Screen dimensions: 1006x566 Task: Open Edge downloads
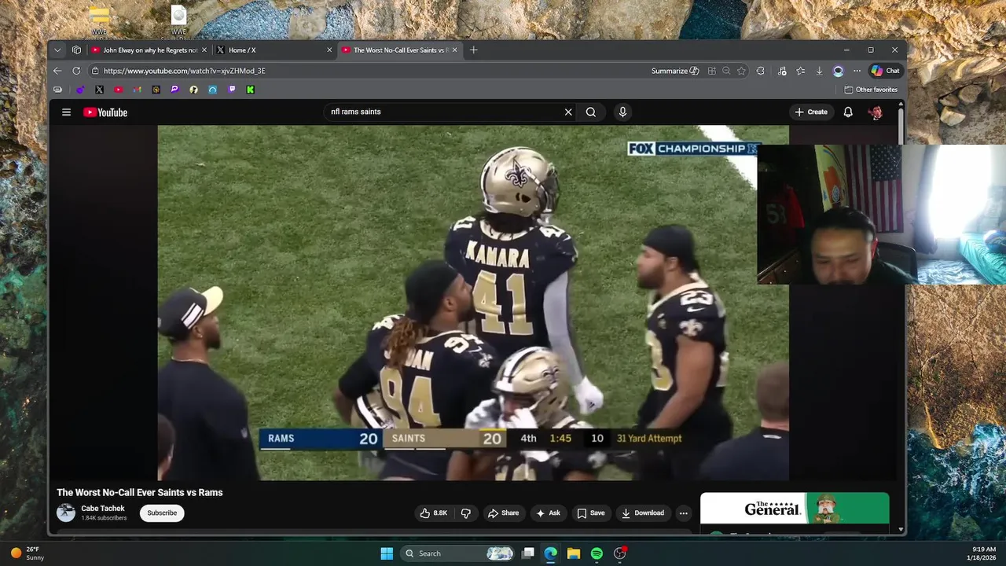[x=819, y=71]
